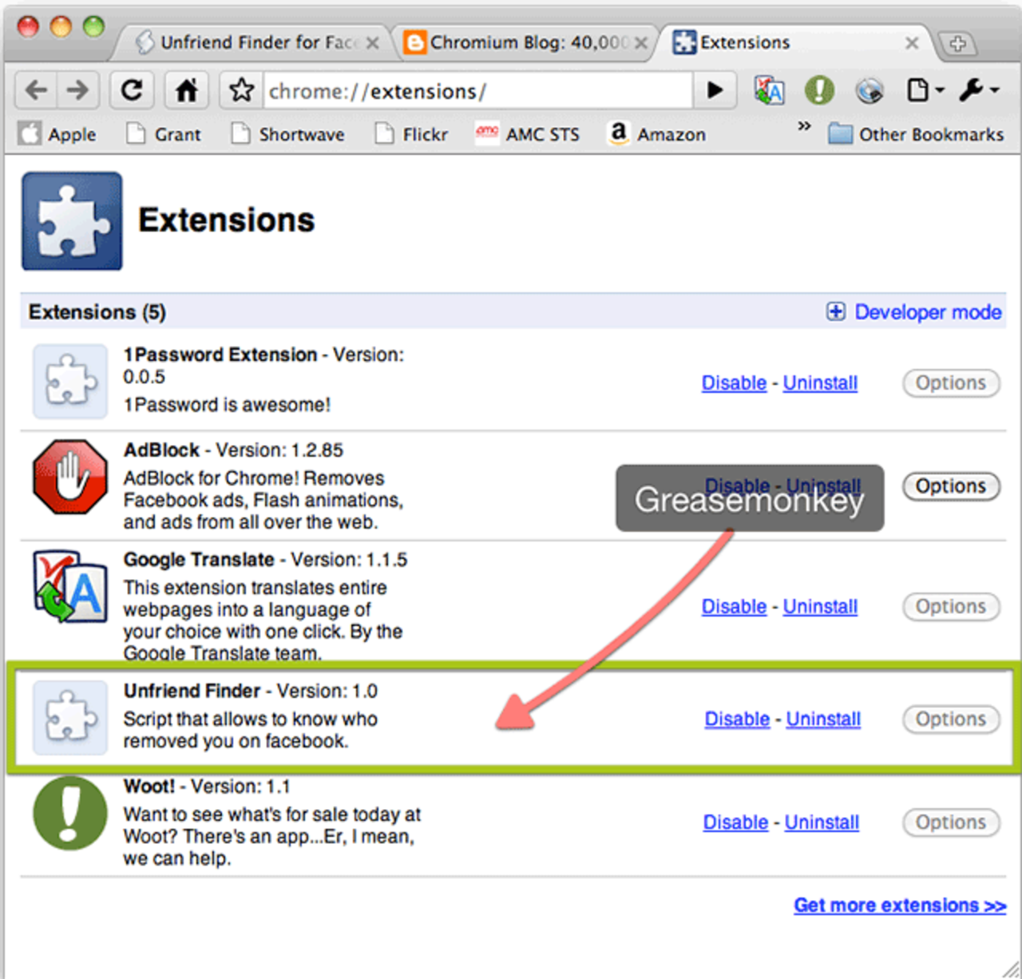The width and height of the screenshot is (1022, 979).
Task: Open the translate page tool
Action: [x=768, y=90]
